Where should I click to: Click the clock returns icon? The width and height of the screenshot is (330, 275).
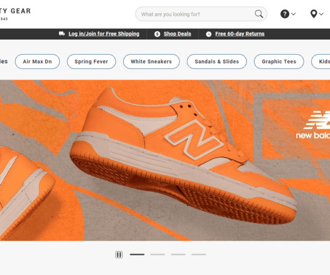pos(209,34)
